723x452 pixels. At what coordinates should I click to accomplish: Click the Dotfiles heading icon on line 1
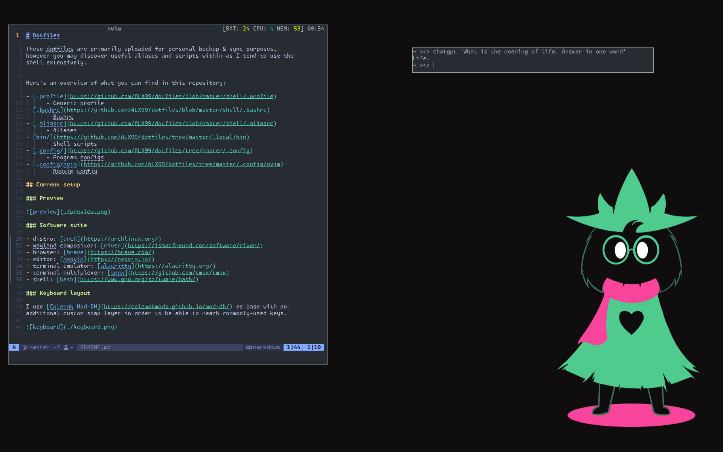click(28, 35)
